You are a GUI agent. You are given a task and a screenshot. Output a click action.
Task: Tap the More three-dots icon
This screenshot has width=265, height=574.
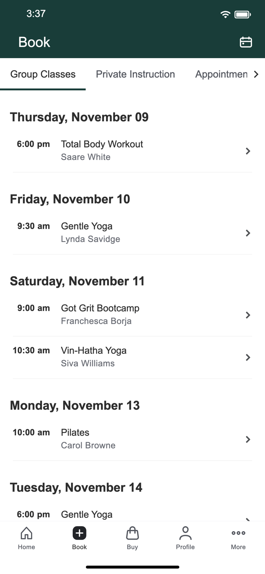coord(238,533)
